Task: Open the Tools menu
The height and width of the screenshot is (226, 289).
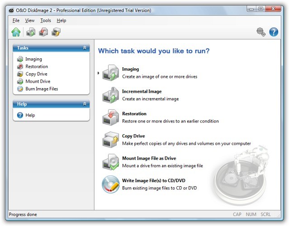Action: click(46, 20)
